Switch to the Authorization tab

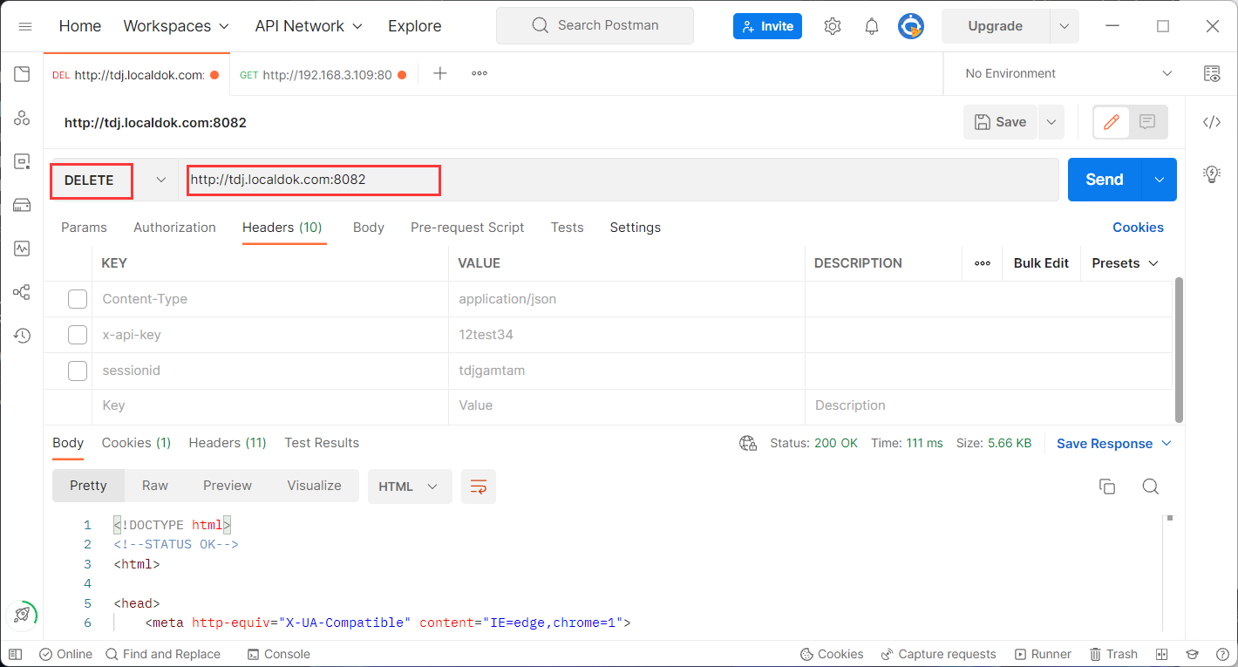pyautogui.click(x=174, y=228)
